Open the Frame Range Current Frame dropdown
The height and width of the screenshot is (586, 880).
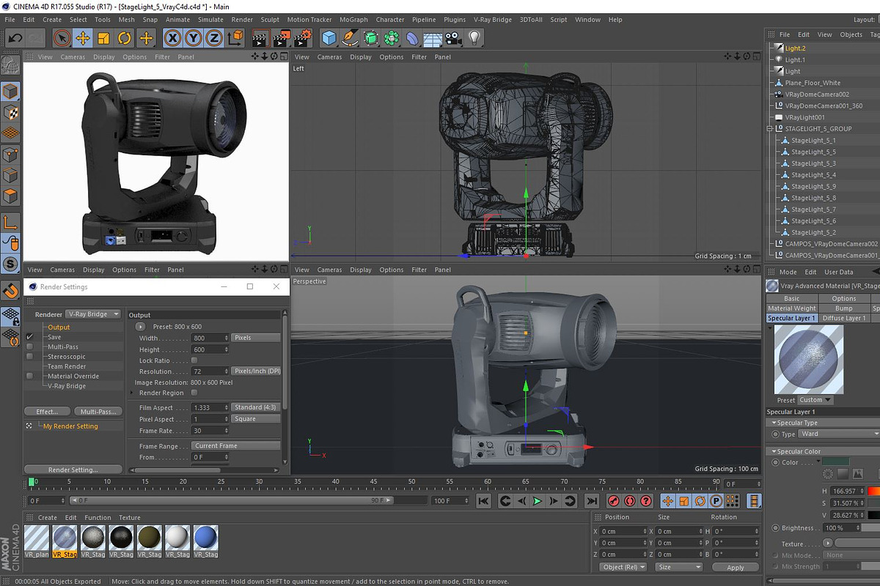click(x=236, y=445)
